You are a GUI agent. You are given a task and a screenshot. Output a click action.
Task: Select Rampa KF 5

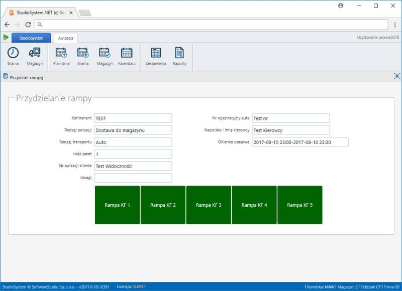299,205
